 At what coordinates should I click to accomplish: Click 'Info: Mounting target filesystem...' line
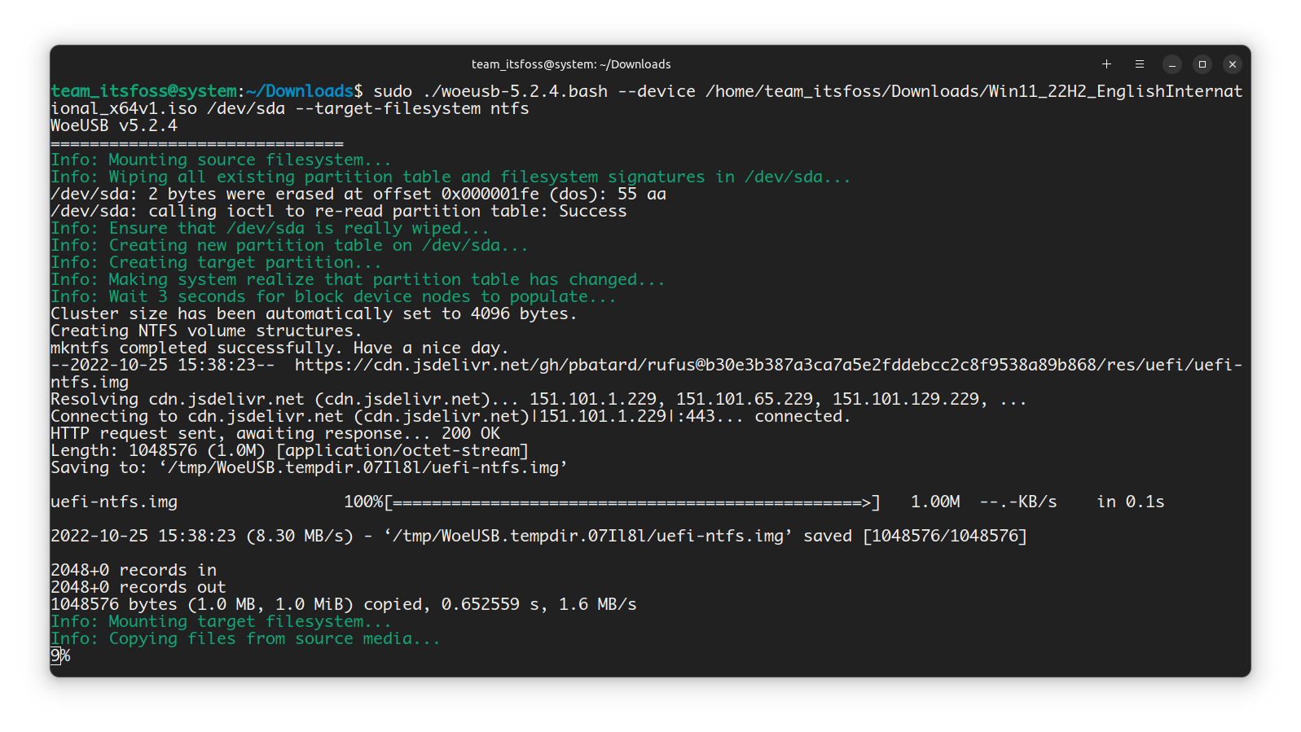(x=221, y=621)
